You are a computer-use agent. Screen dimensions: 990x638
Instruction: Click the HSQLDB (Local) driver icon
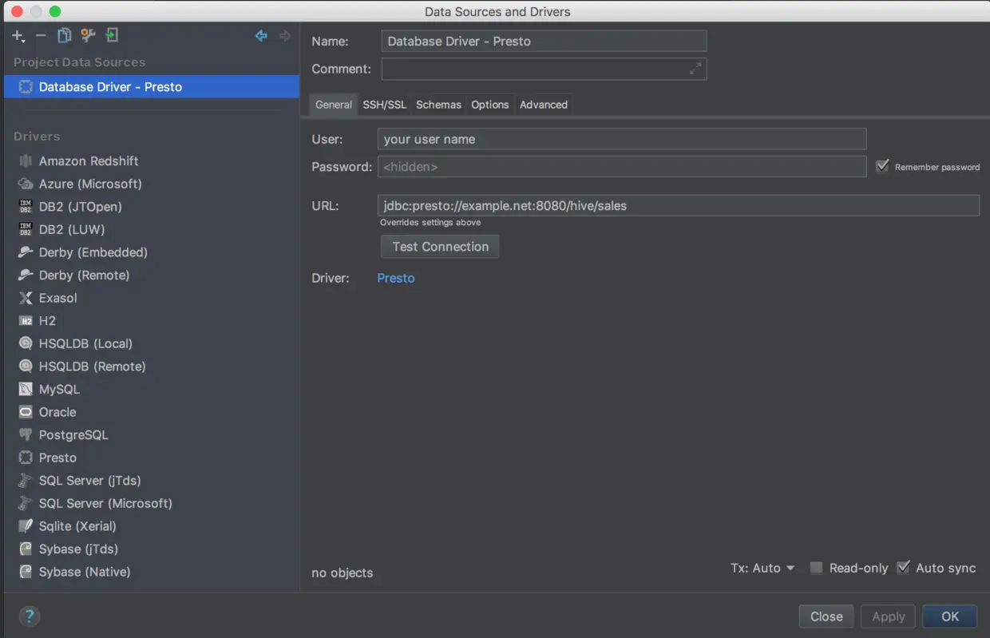26,344
